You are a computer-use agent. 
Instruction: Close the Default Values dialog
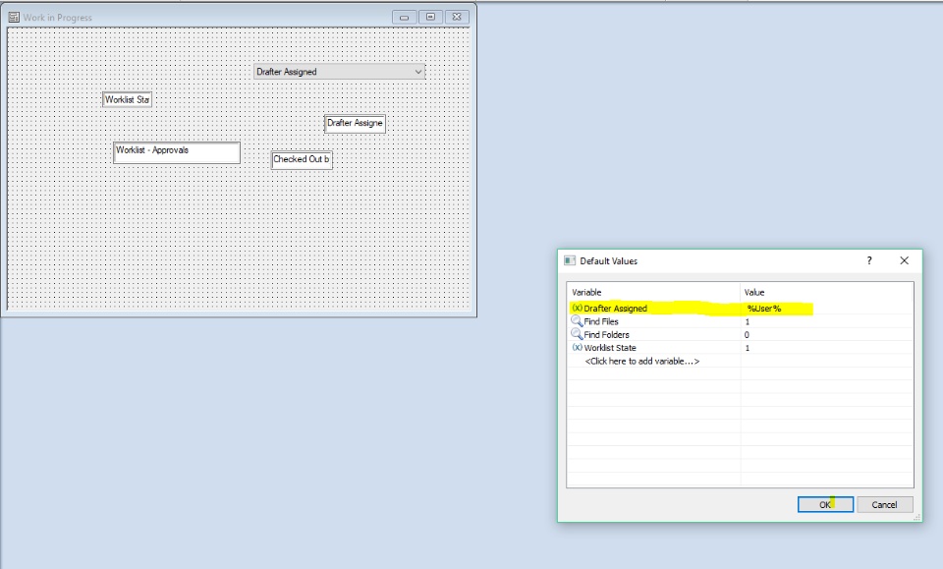pos(904,260)
